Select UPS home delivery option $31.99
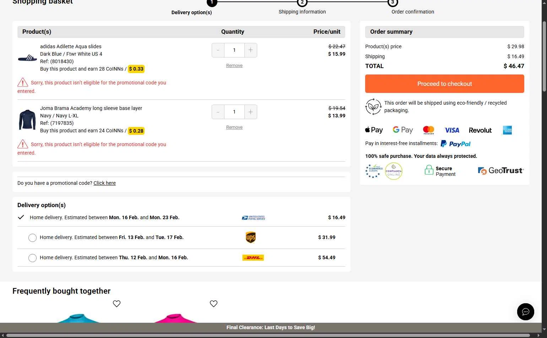547x338 pixels. coord(32,238)
